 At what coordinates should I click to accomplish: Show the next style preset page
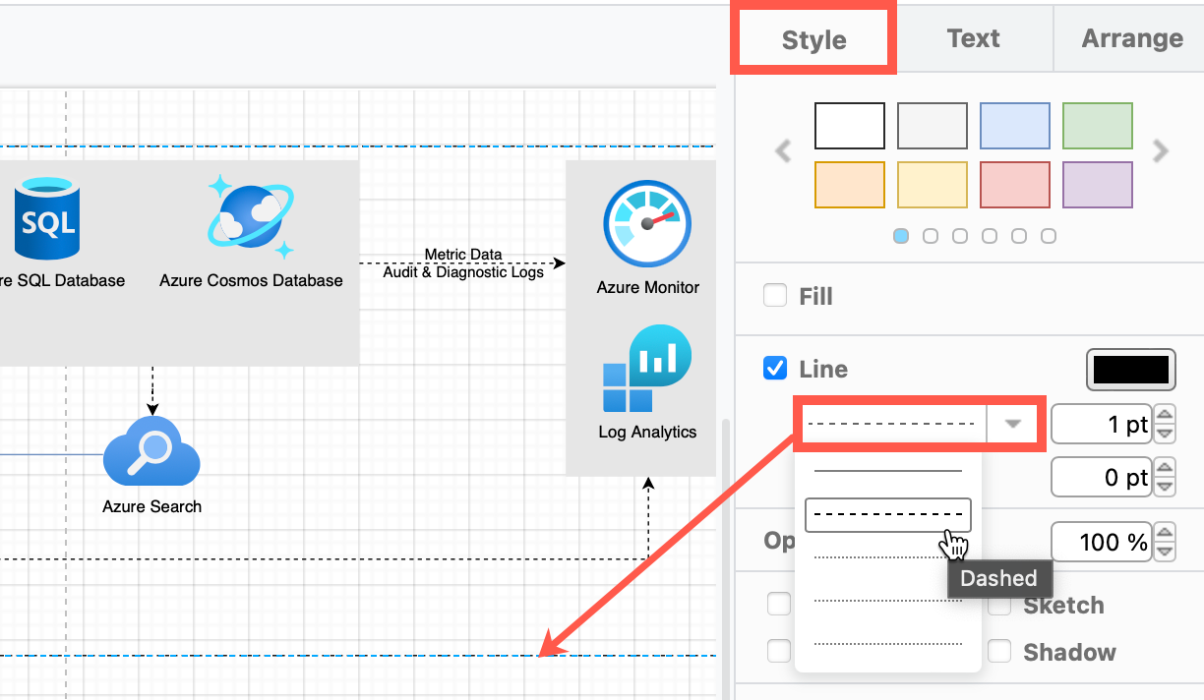pos(1161,151)
